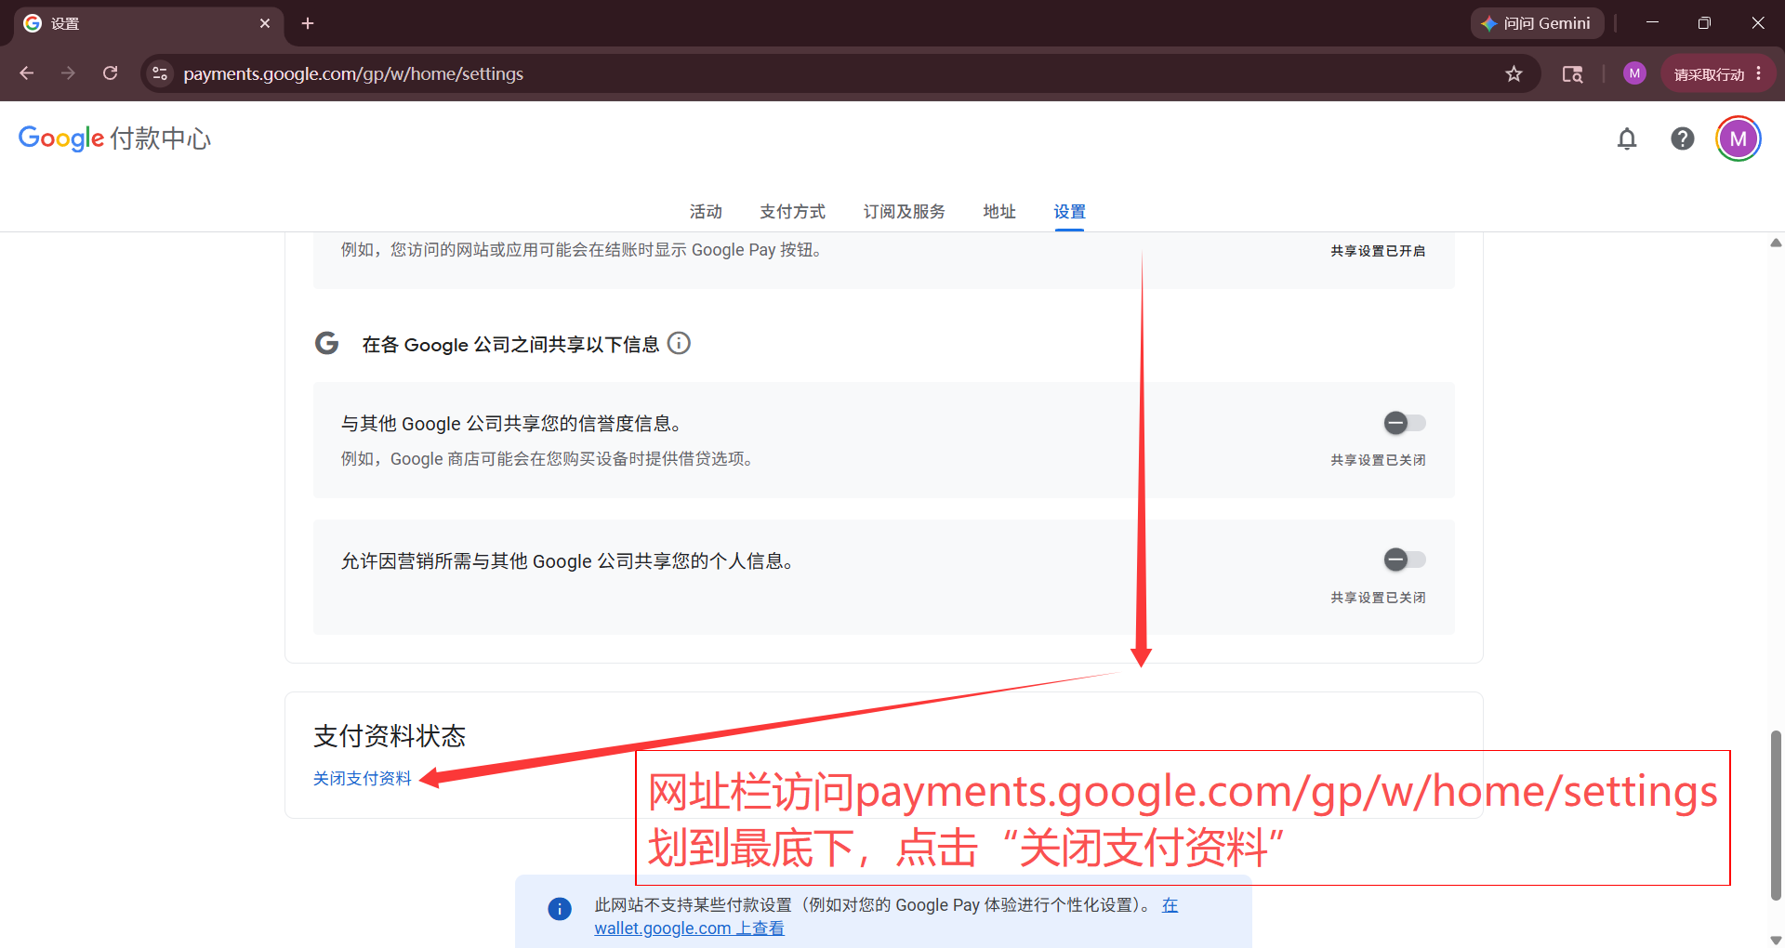Viewport: 1785px width, 948px height.
Task: Click the info icon beside Google 公司之间共享
Action: pyautogui.click(x=680, y=344)
